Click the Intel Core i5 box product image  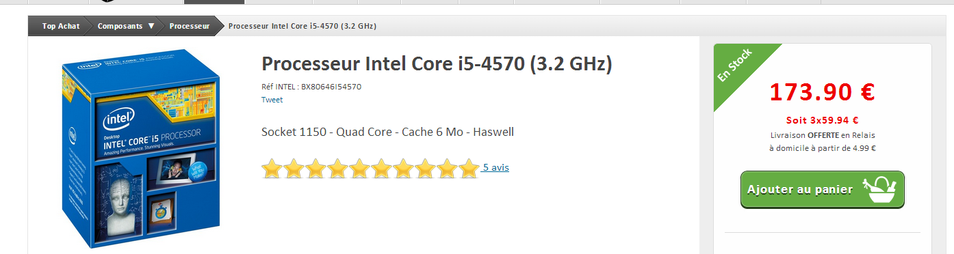pyautogui.click(x=140, y=147)
